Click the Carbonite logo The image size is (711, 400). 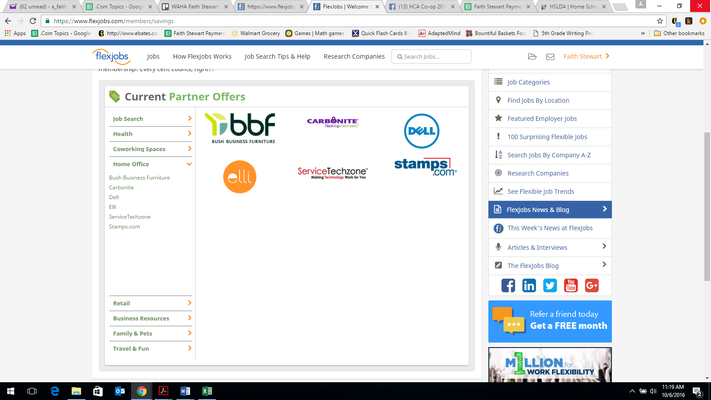click(x=332, y=122)
